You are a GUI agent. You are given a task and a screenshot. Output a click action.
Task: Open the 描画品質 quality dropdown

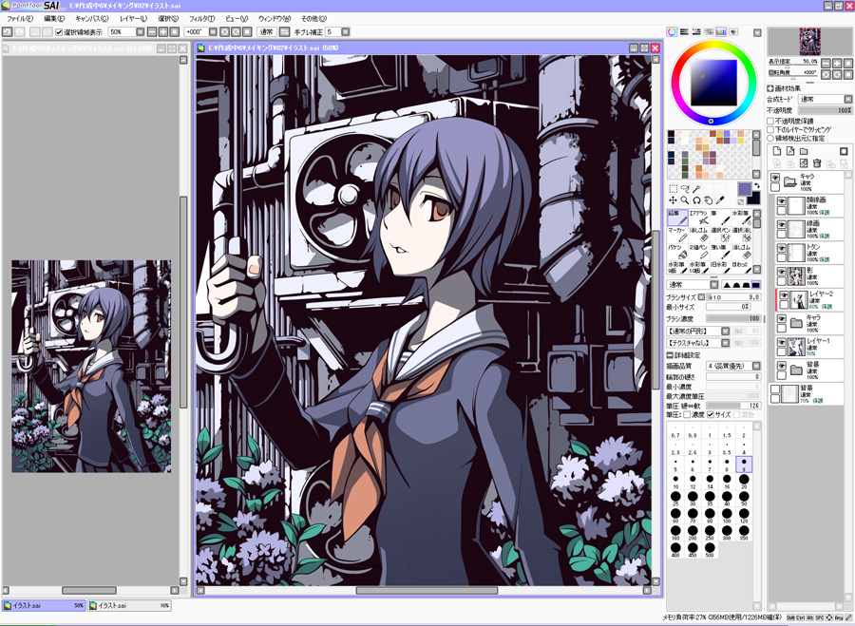point(756,366)
